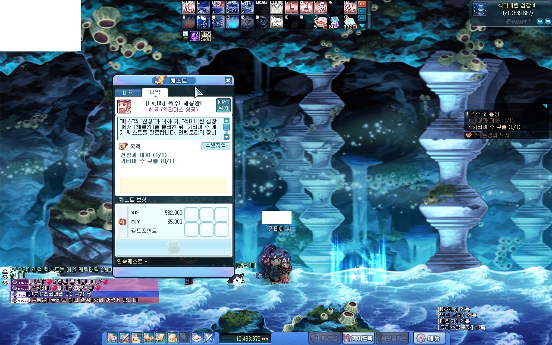Viewport: 552px width, 345px height.
Task: Close the 퀘스트 window
Action: click(x=228, y=80)
